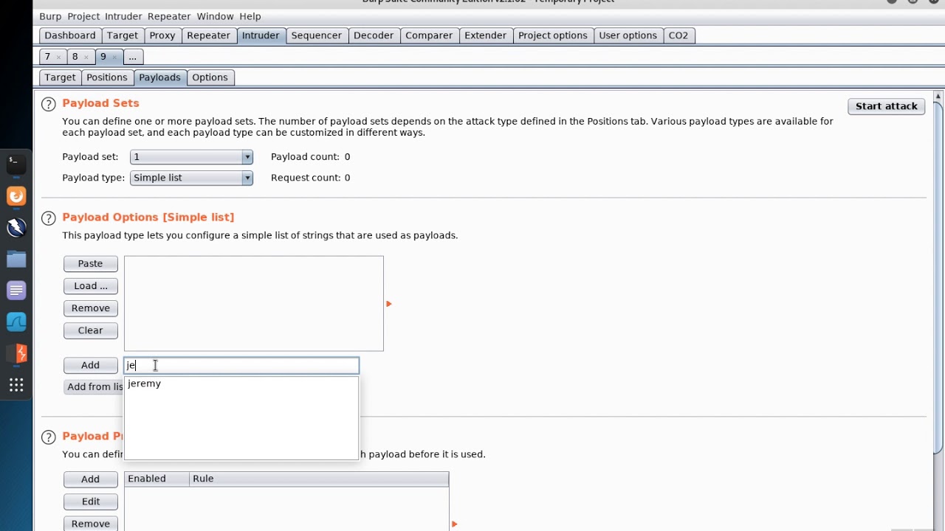
Task: Open Payload Options help icon
Action: [x=49, y=218]
